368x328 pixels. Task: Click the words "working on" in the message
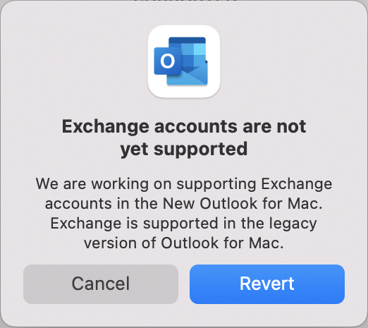131,184
